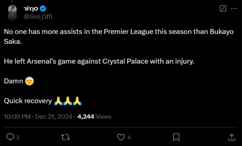Repost this tweet using the retweet icon

click(x=65, y=137)
